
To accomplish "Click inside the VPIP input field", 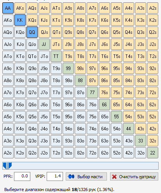I will (55, 176).
